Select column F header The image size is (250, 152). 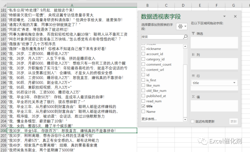pyautogui.click(x=216, y=5)
